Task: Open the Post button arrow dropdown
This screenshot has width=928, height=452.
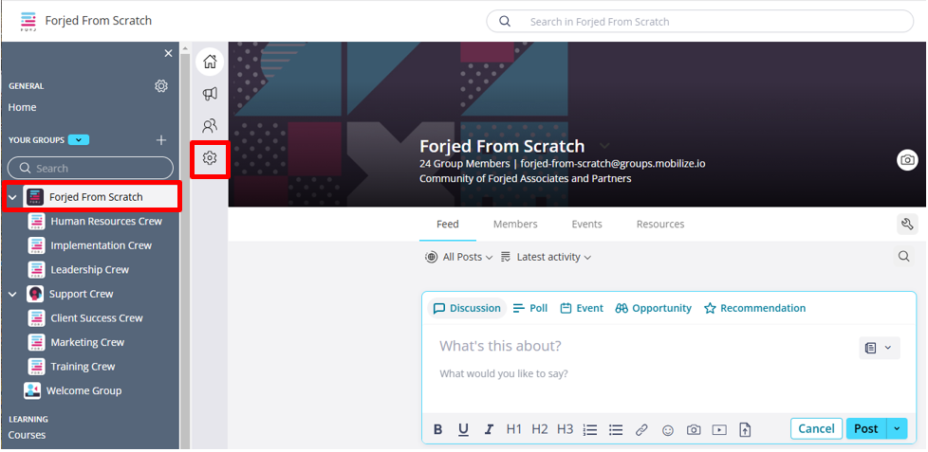Action: pyautogui.click(x=897, y=429)
